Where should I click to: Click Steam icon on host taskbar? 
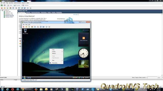57,89
